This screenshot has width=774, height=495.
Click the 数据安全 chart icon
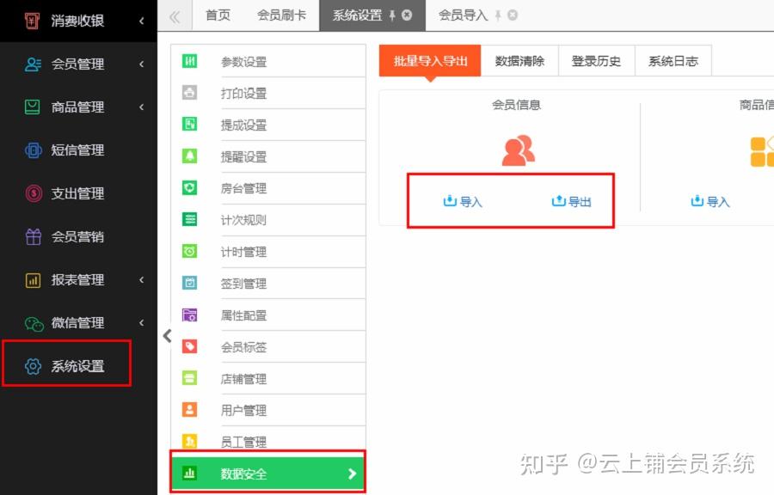[189, 473]
